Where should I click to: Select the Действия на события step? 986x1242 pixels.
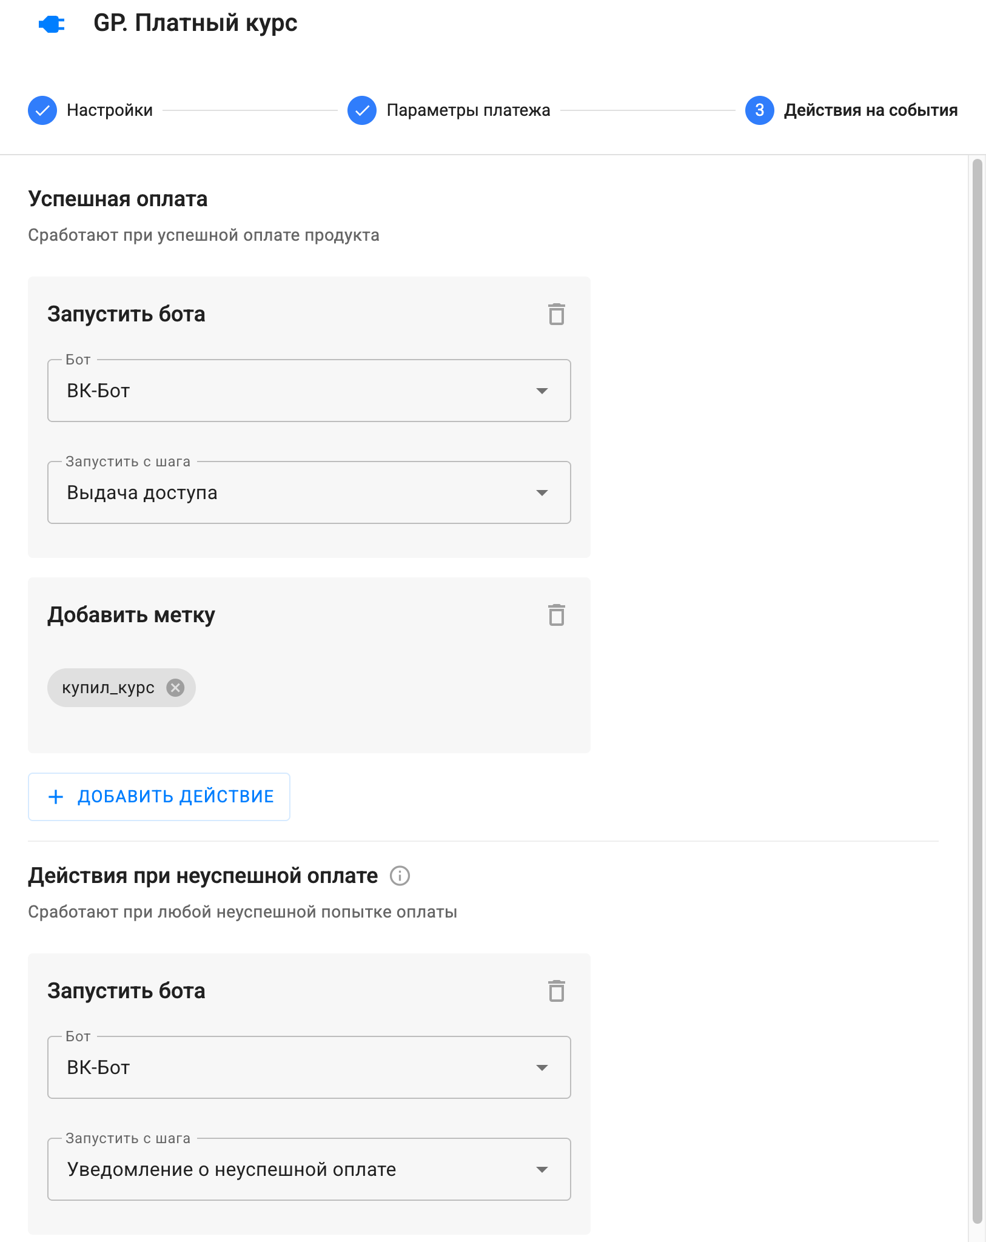[x=870, y=110]
